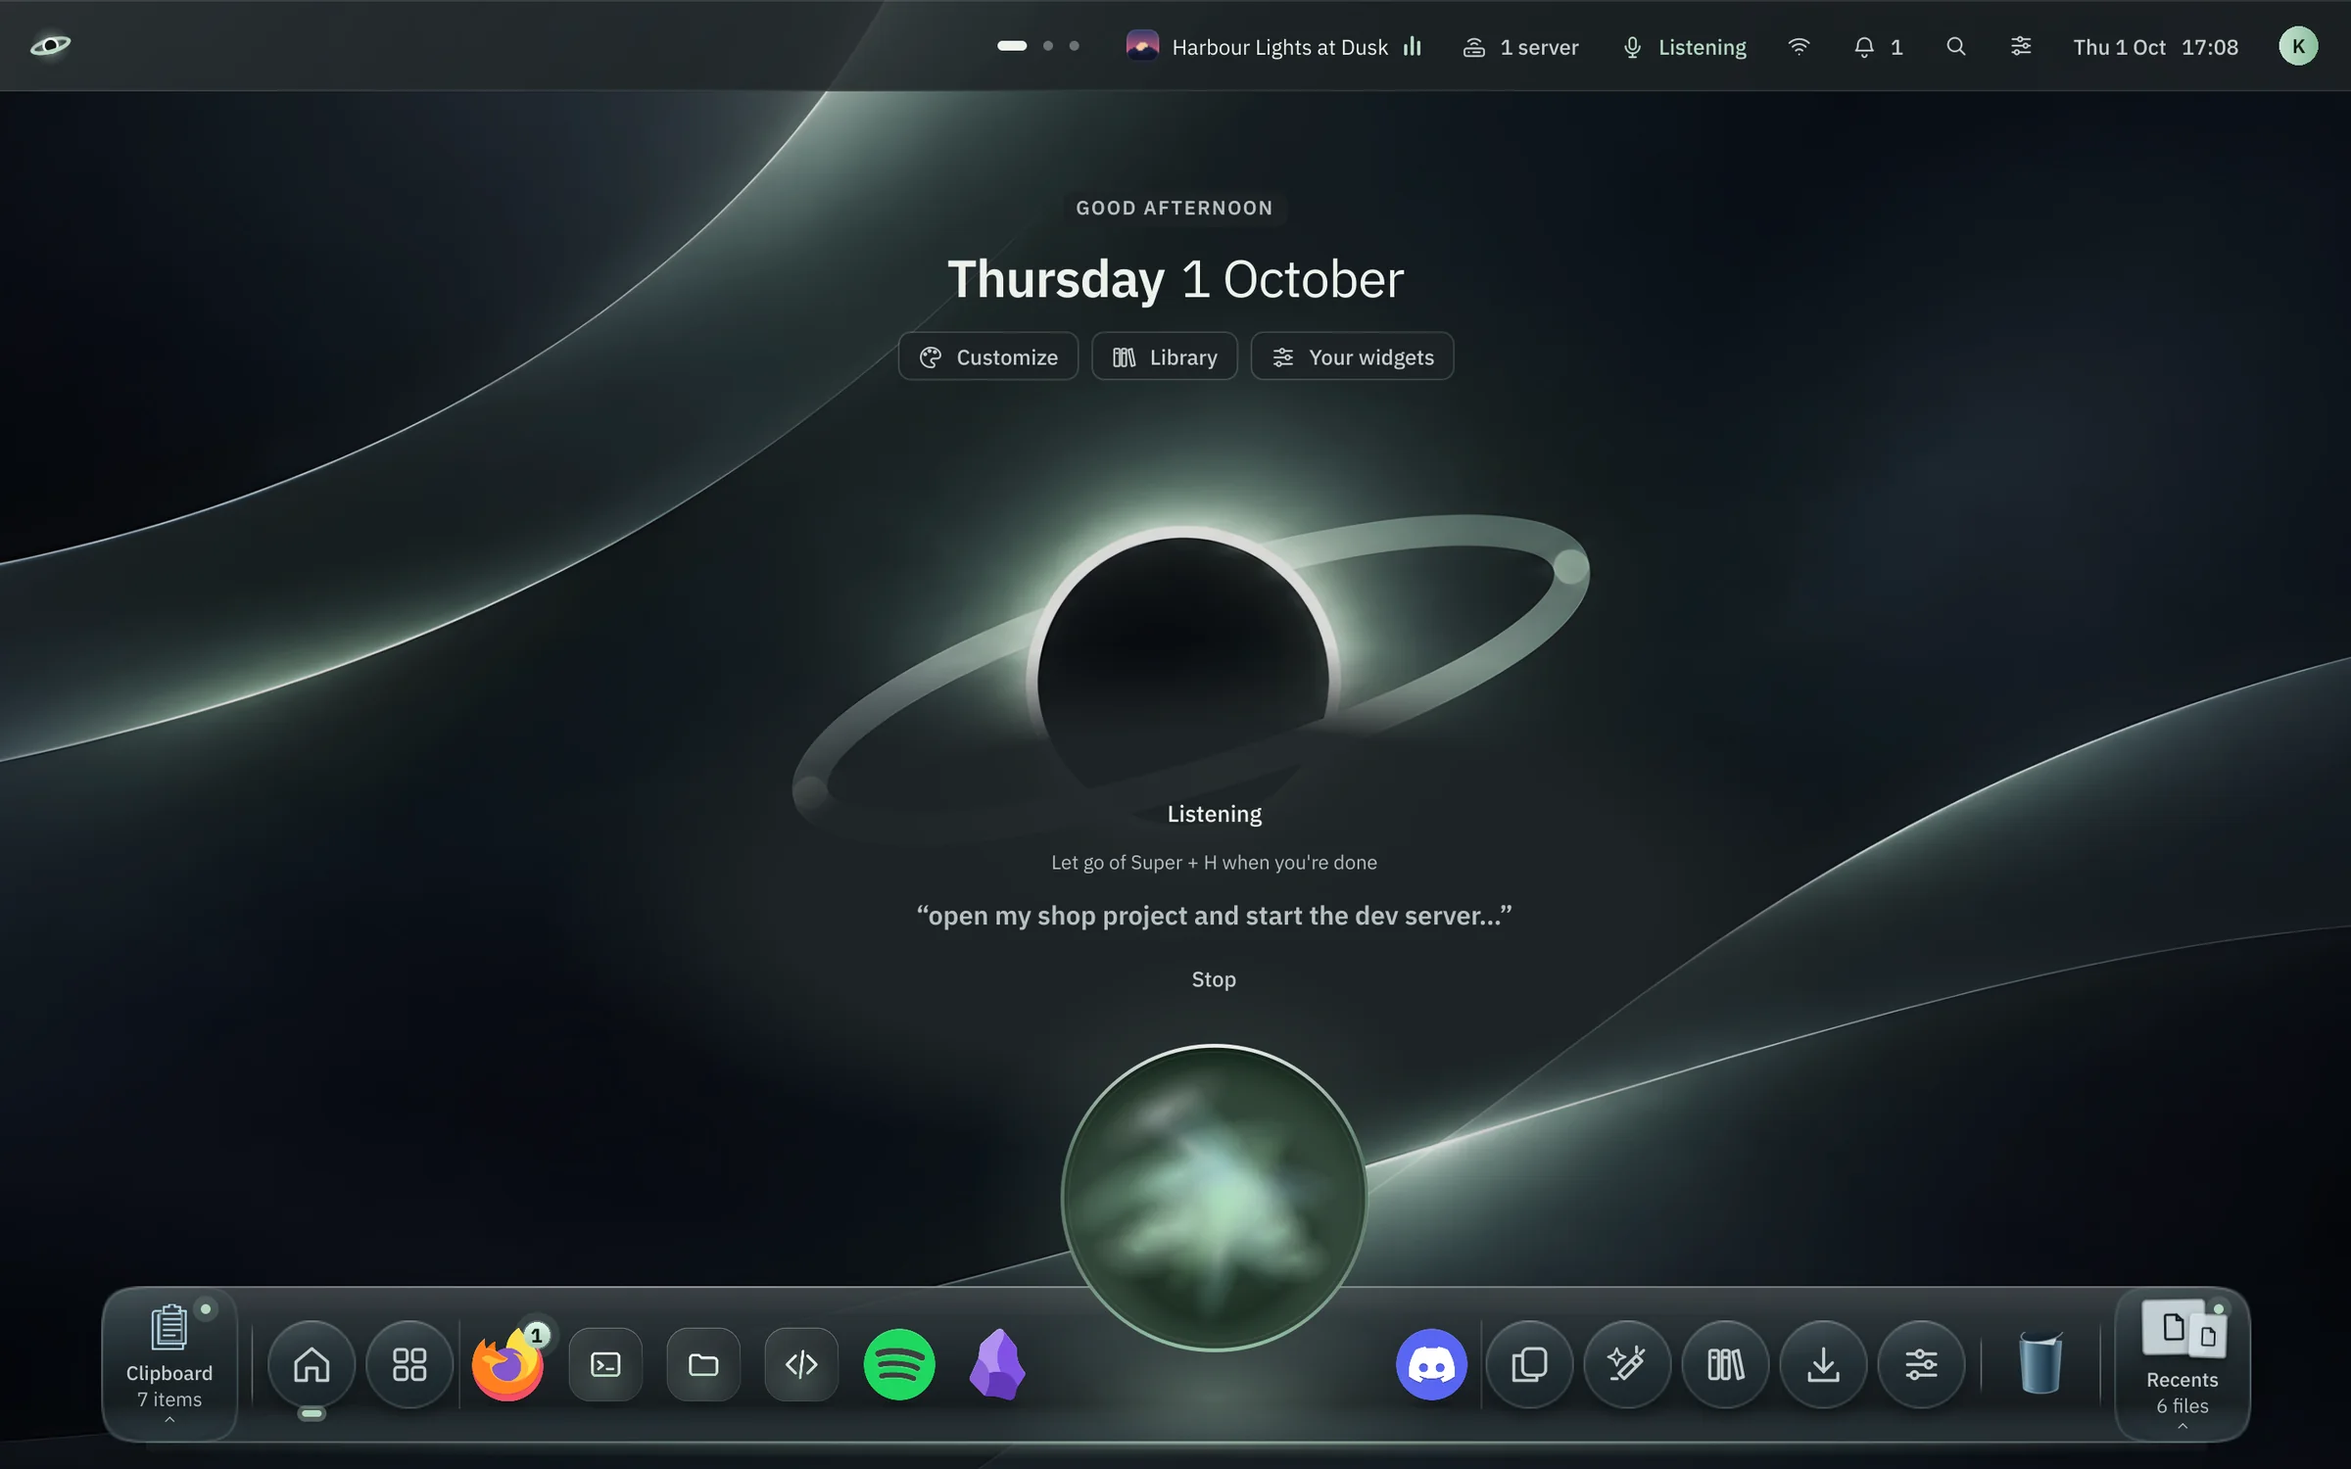Open the app grid overview
The width and height of the screenshot is (2351, 1469).
[409, 1364]
